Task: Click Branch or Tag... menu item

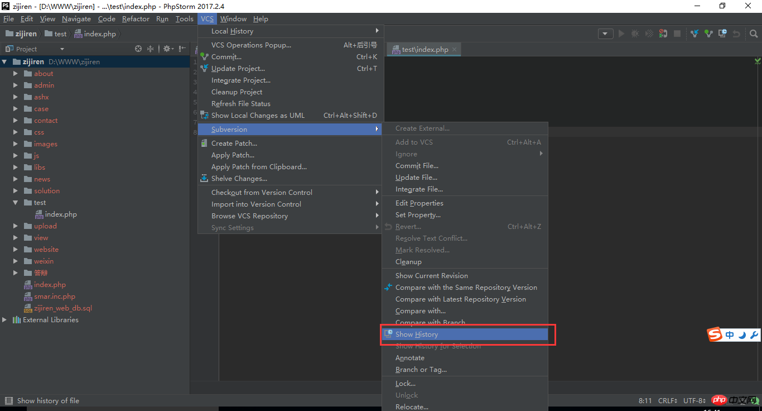Action: [x=465, y=370]
